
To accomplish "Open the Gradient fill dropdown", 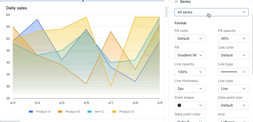I will tap(190, 55).
